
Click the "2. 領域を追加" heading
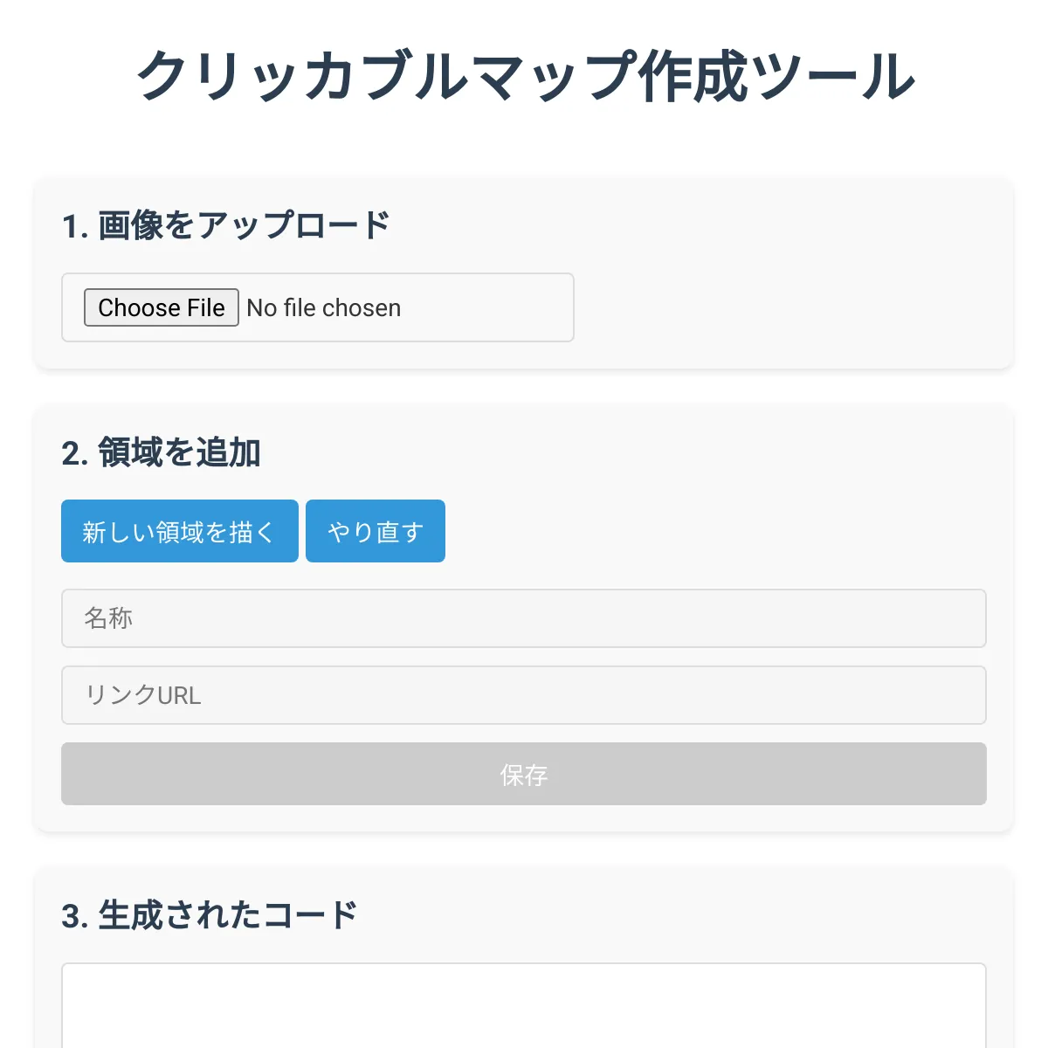(162, 452)
